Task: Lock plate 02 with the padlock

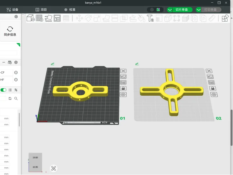Action: pos(213,88)
